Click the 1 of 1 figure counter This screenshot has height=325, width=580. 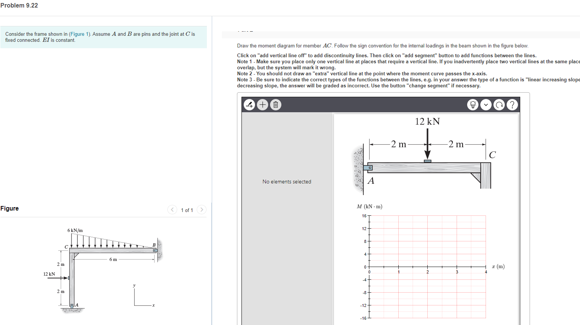[187, 210]
